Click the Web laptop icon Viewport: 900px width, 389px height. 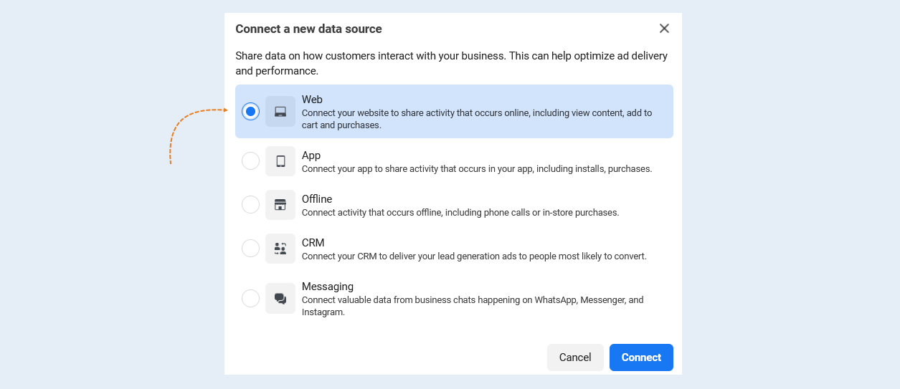[280, 111]
